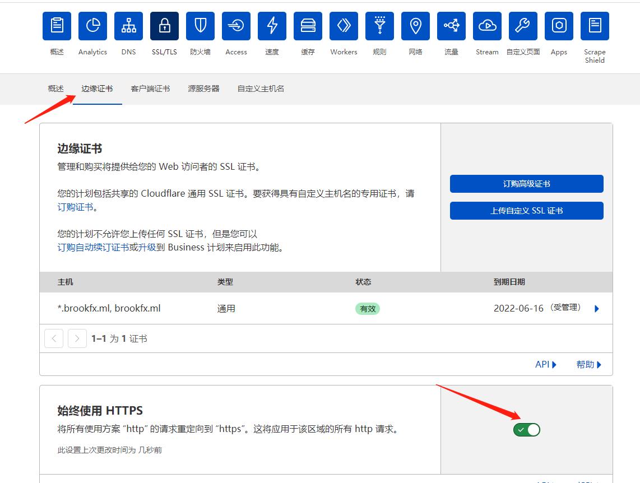Image resolution: width=640 pixels, height=483 pixels.
Task: Click the 上传自定义 SSL 证书 button
Action: click(526, 211)
